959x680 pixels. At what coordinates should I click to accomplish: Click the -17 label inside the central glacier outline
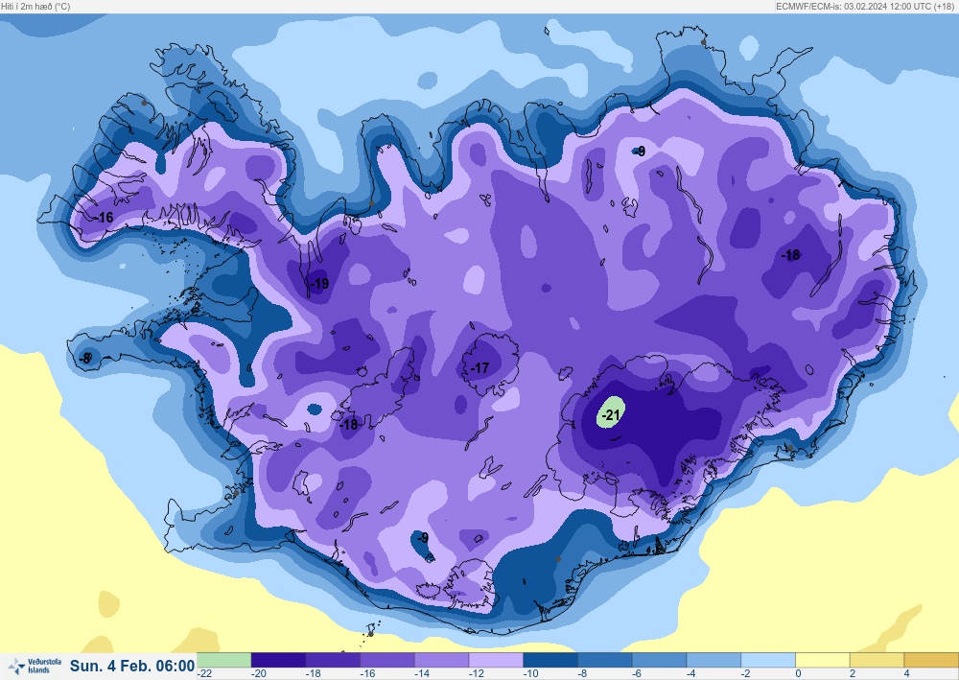479,367
